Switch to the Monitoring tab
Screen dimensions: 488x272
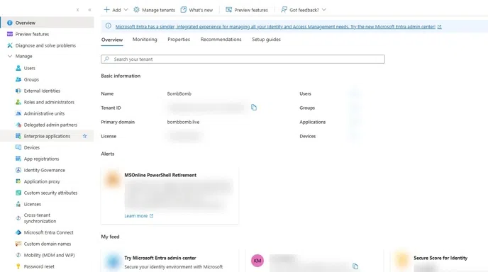[145, 40]
